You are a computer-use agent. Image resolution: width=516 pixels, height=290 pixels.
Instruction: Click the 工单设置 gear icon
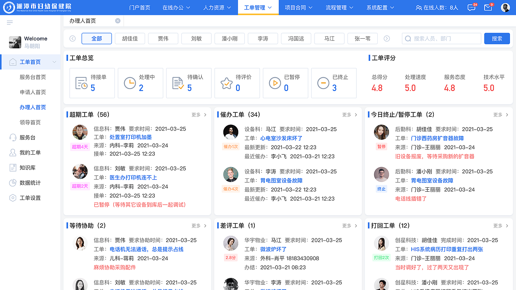point(13,197)
